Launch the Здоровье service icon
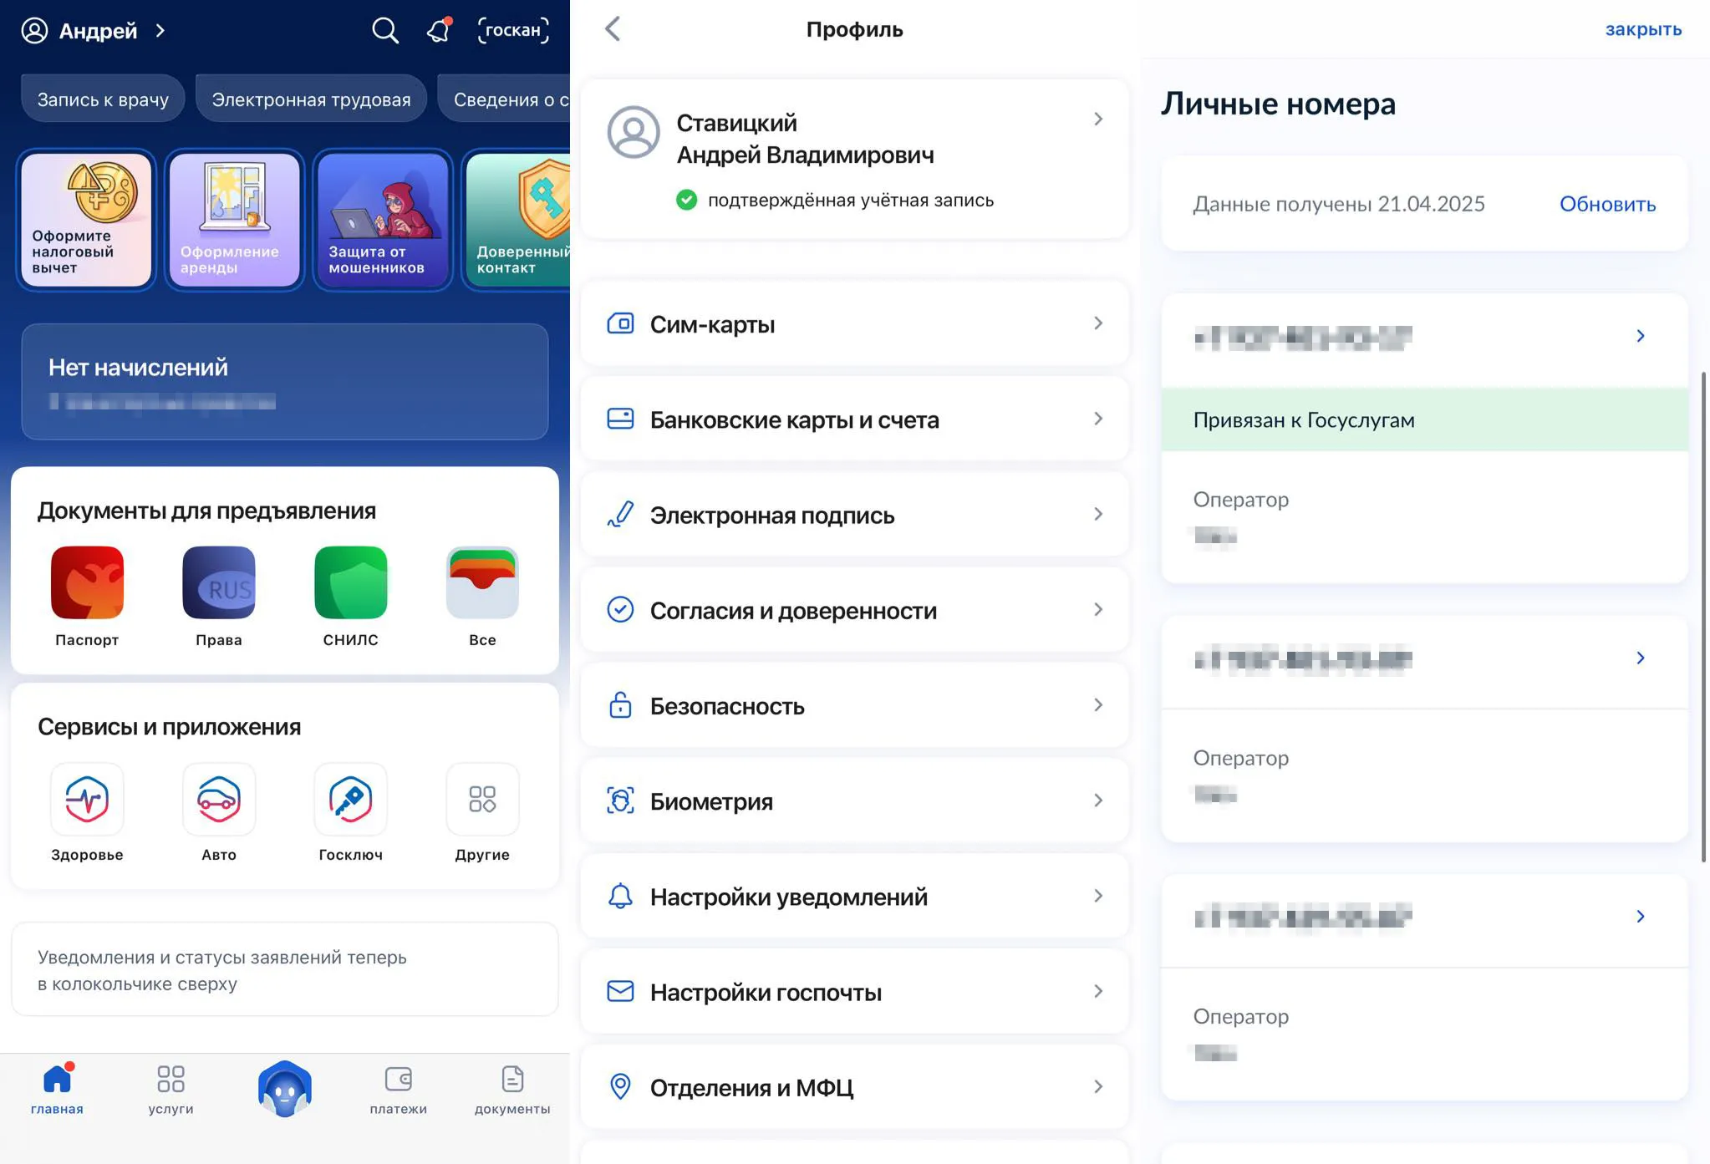 [87, 800]
